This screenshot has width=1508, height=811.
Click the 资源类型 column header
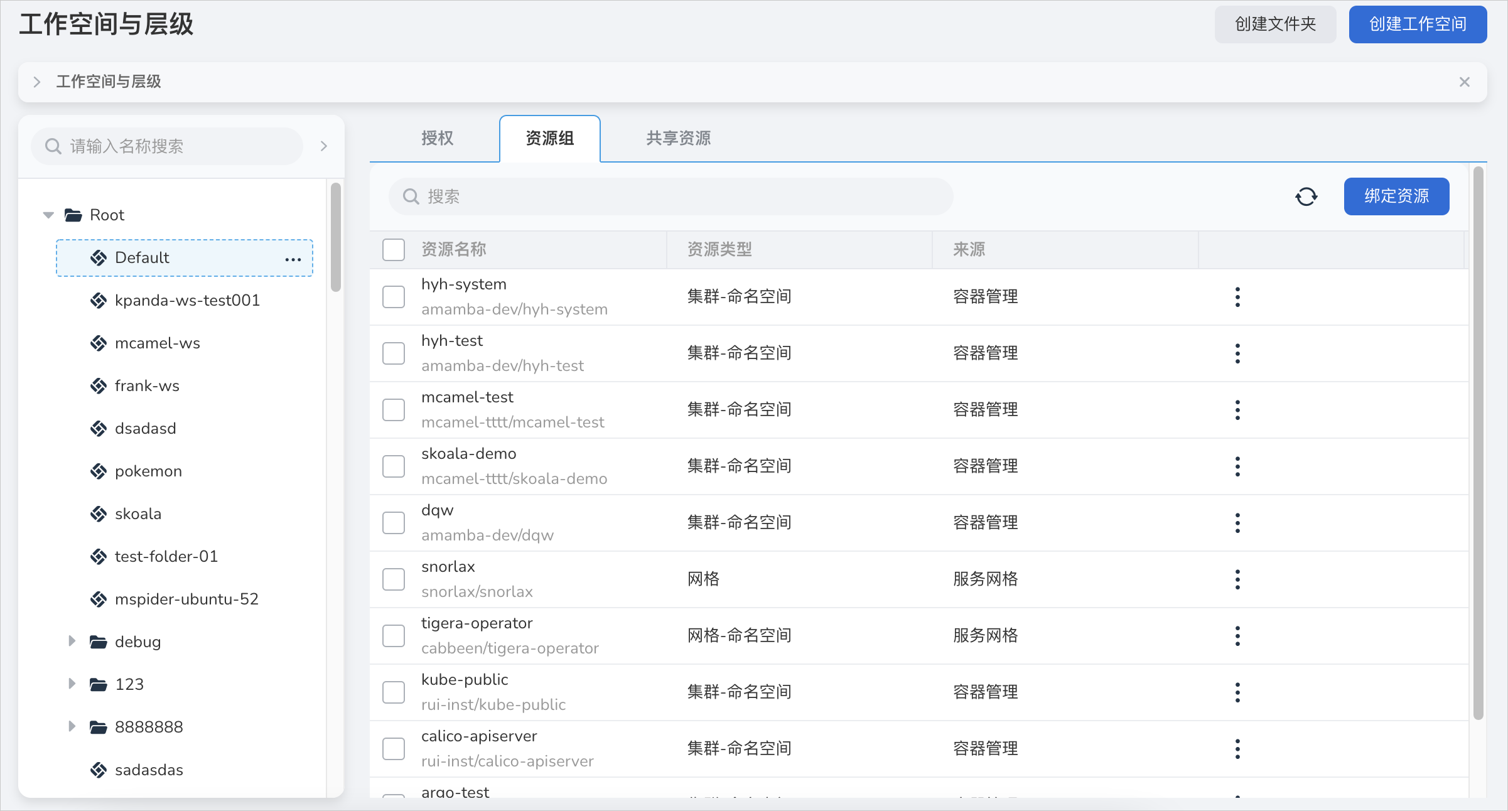[x=719, y=250]
